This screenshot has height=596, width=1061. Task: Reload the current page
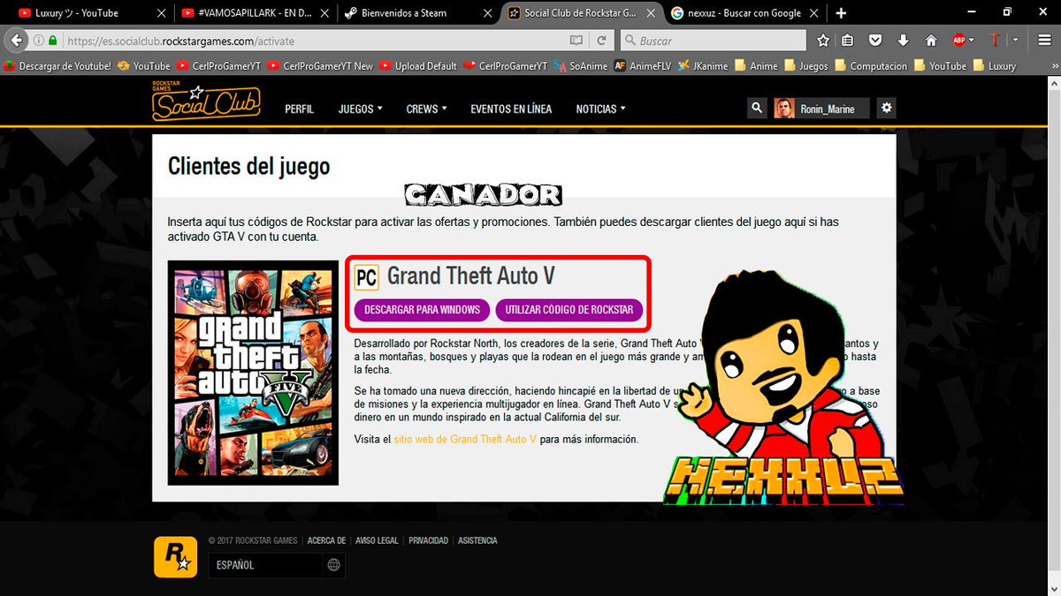601,41
